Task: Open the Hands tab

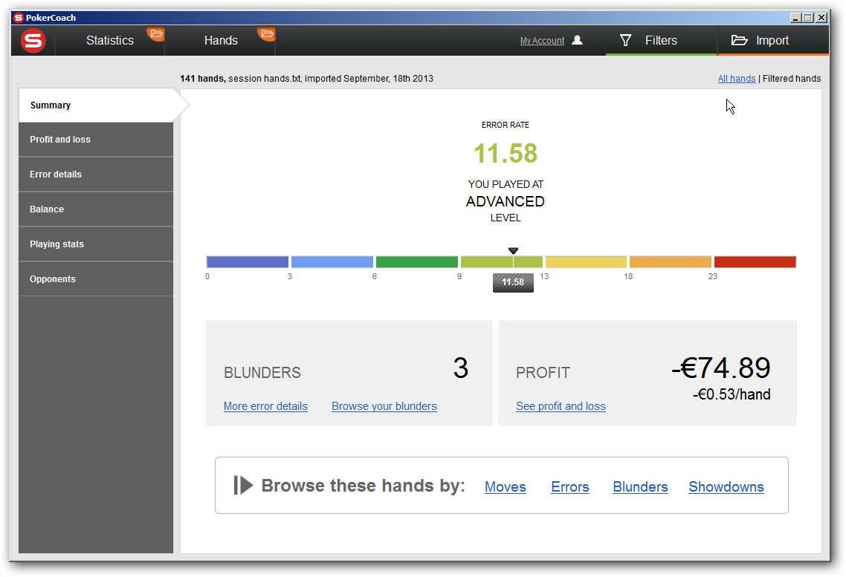Action: click(221, 40)
